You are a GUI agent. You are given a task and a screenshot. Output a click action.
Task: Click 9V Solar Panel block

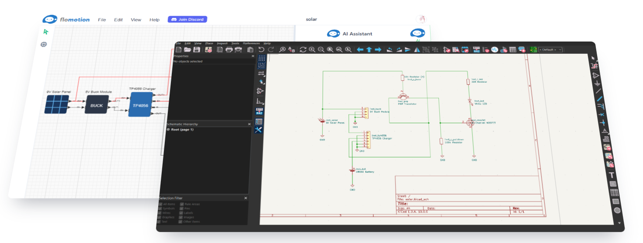click(57, 104)
